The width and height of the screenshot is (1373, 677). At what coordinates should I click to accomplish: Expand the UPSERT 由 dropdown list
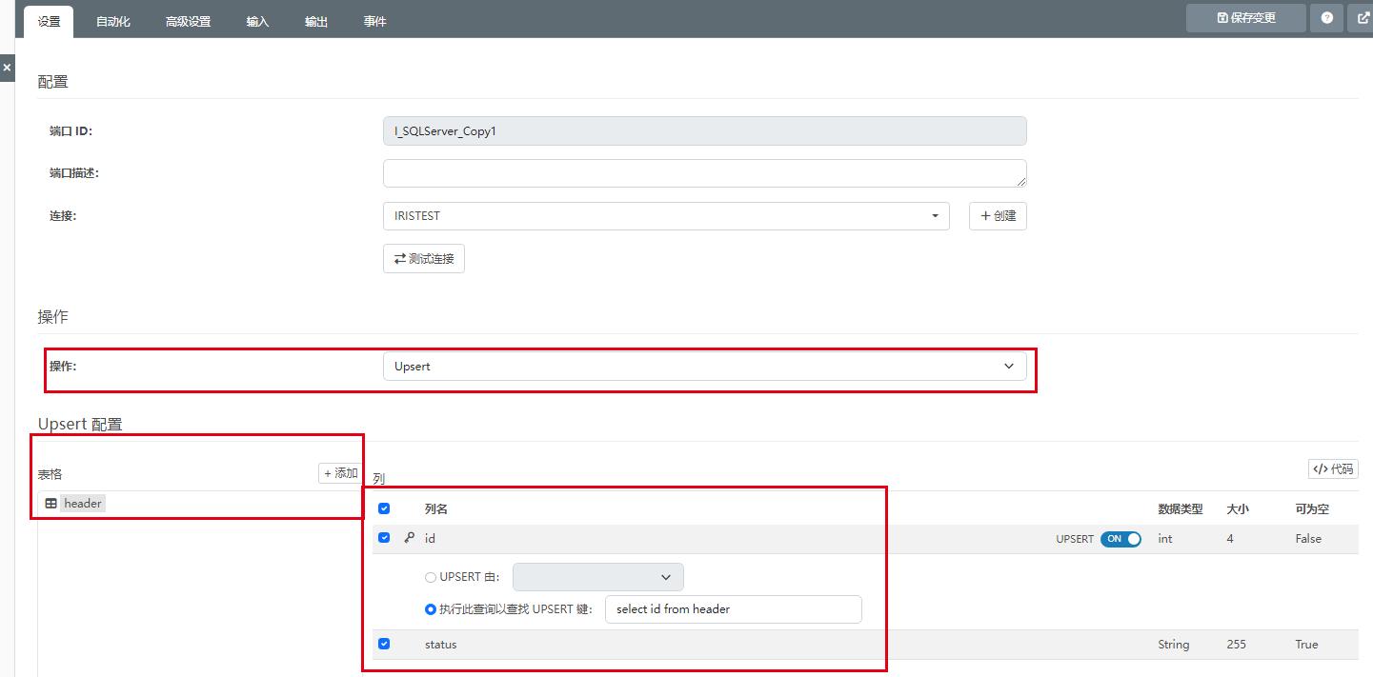pos(597,577)
